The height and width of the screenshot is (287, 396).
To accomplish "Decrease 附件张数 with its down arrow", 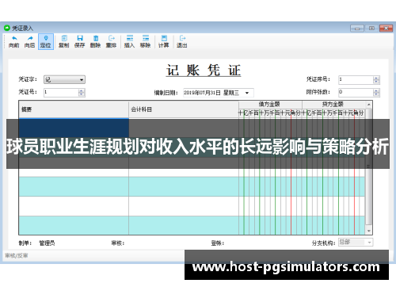I will (376, 94).
